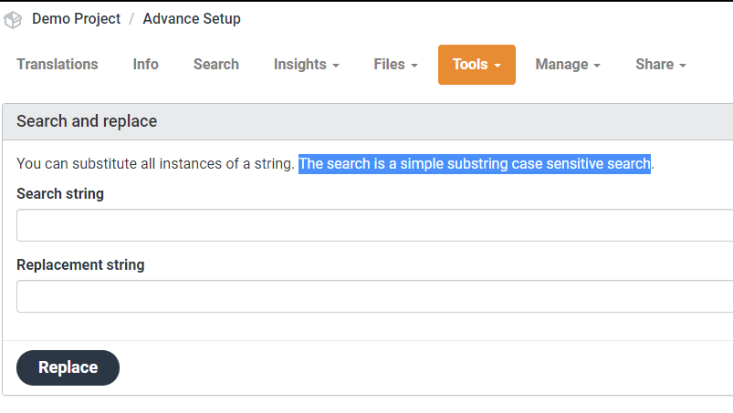Open the Files dropdown menu
733x413 pixels.
[395, 64]
